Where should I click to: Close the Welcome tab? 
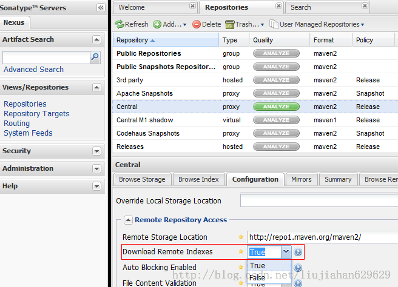coord(193,6)
